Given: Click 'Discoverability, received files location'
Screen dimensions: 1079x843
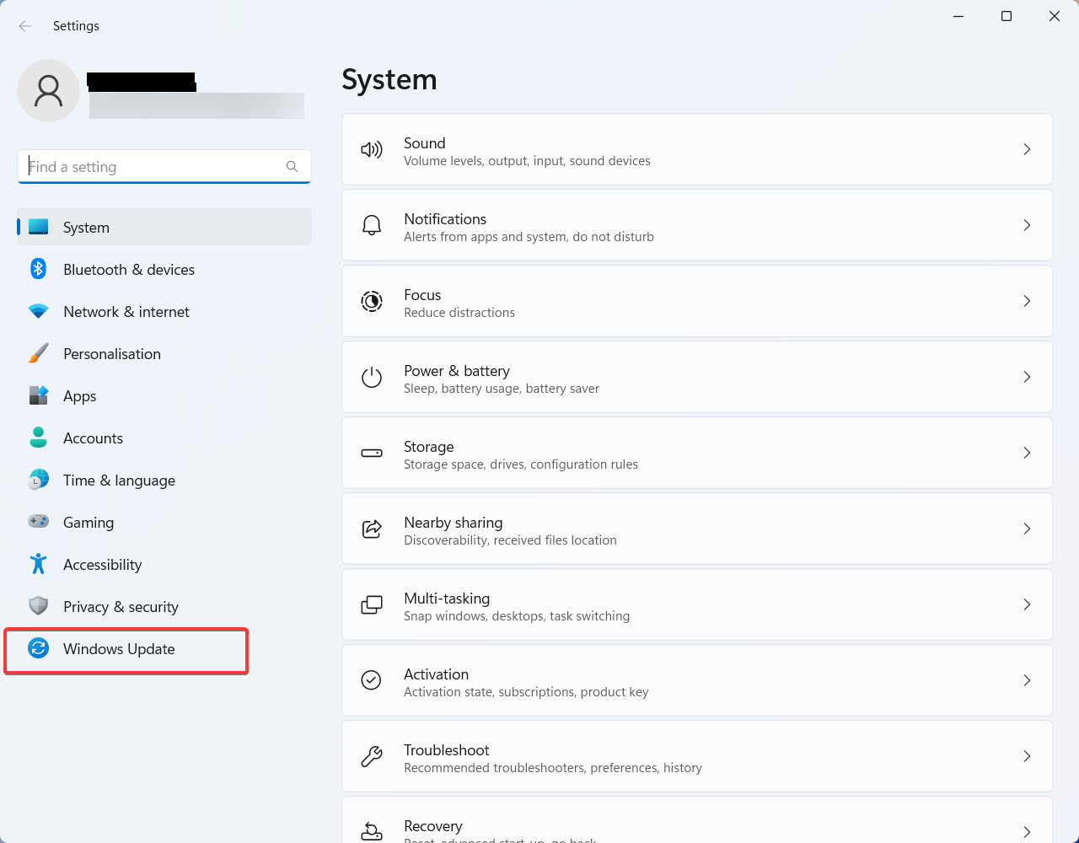Looking at the screenshot, I should point(510,540).
